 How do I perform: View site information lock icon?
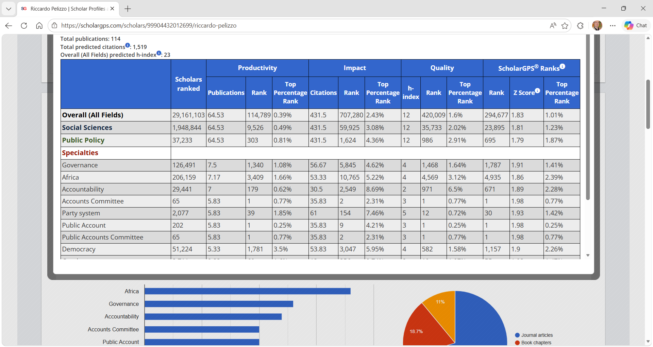click(x=54, y=26)
